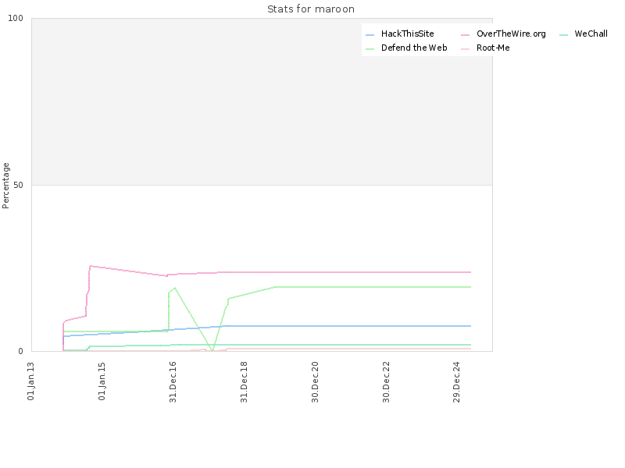
Task: Click the 29.Dec.24 x-axis date label
Action: (457, 382)
